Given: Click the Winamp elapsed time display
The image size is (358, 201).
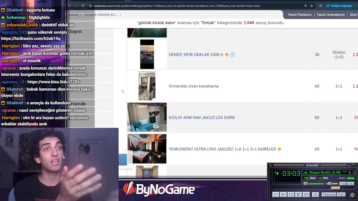Looking at the screenshot, I should [291, 174].
